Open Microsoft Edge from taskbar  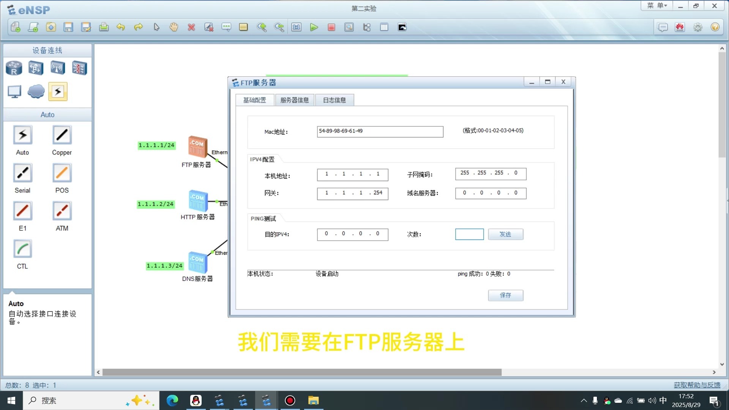pyautogui.click(x=172, y=401)
